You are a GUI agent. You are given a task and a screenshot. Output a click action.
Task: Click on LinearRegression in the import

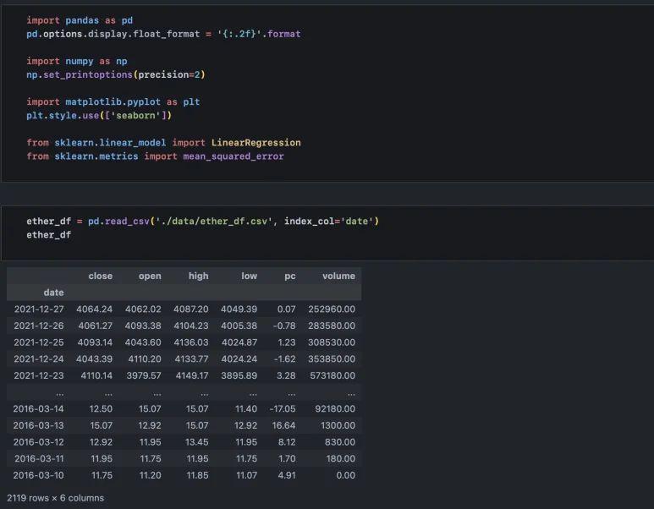coord(256,142)
